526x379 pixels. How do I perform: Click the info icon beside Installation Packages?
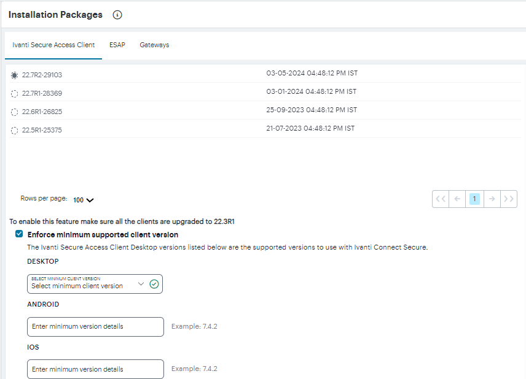click(x=117, y=15)
